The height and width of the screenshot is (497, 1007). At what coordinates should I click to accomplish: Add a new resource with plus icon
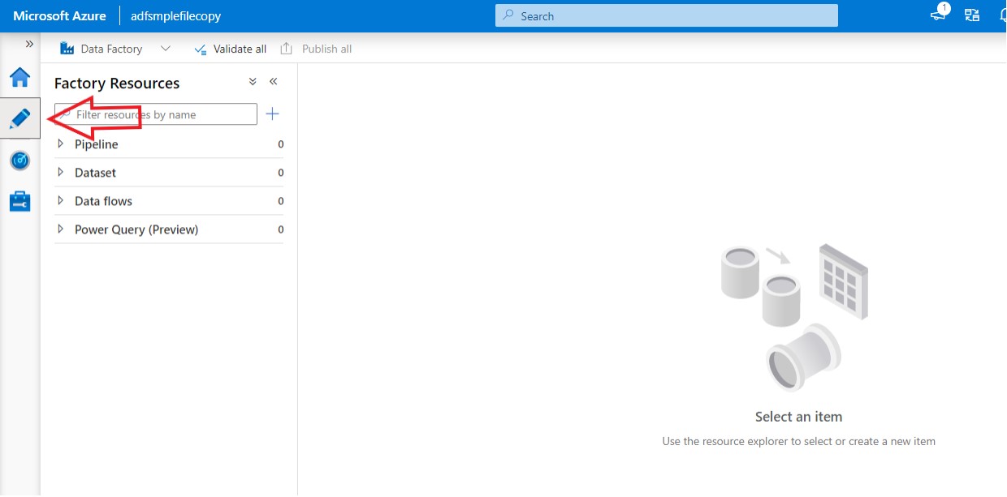(x=272, y=114)
